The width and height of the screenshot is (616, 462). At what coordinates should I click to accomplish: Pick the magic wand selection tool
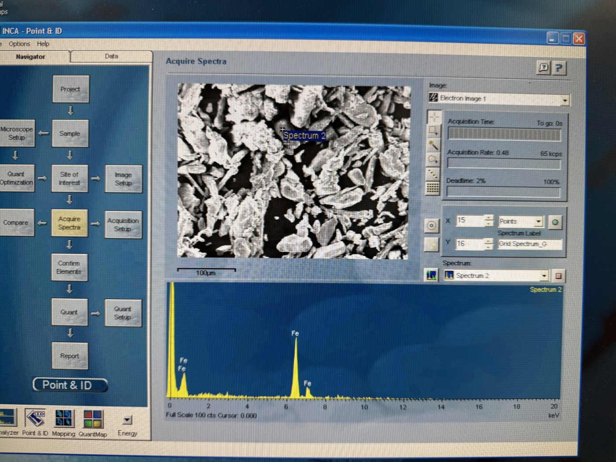click(x=433, y=145)
